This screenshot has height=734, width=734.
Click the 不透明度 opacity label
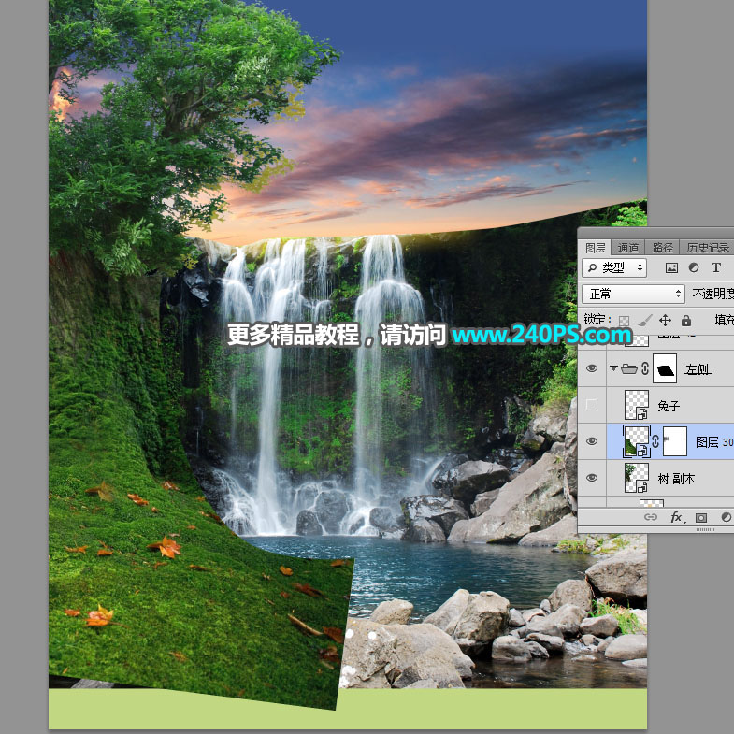point(712,294)
